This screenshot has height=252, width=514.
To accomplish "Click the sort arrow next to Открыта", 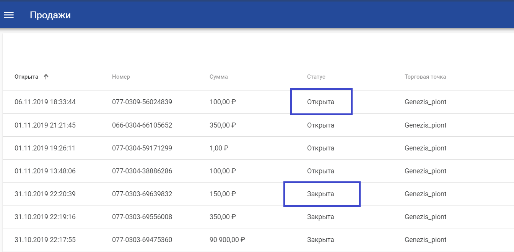I will tap(46, 77).
